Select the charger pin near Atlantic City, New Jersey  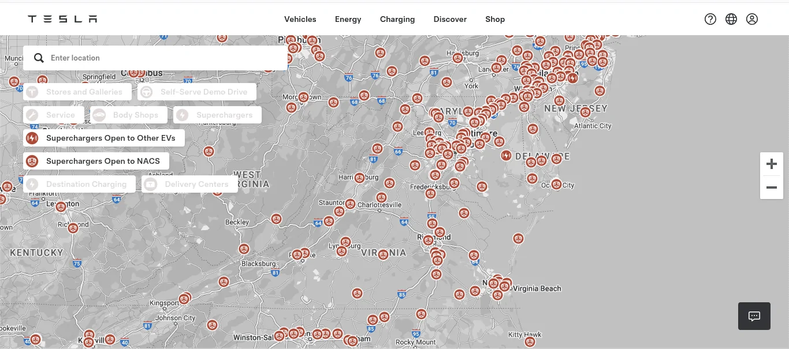point(585,112)
